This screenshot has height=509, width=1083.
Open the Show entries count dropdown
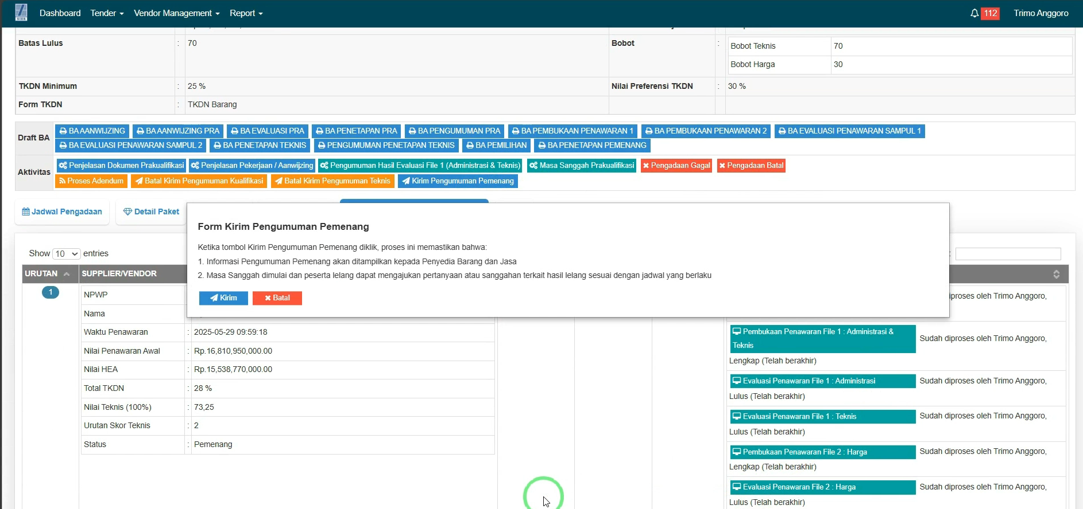[67, 254]
